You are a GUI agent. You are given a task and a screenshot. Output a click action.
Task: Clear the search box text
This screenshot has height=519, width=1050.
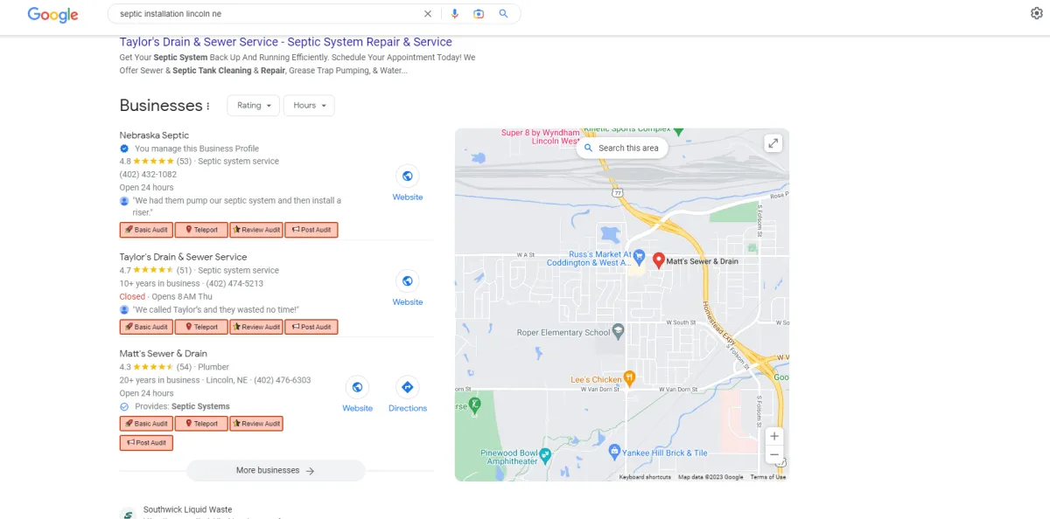coord(428,14)
